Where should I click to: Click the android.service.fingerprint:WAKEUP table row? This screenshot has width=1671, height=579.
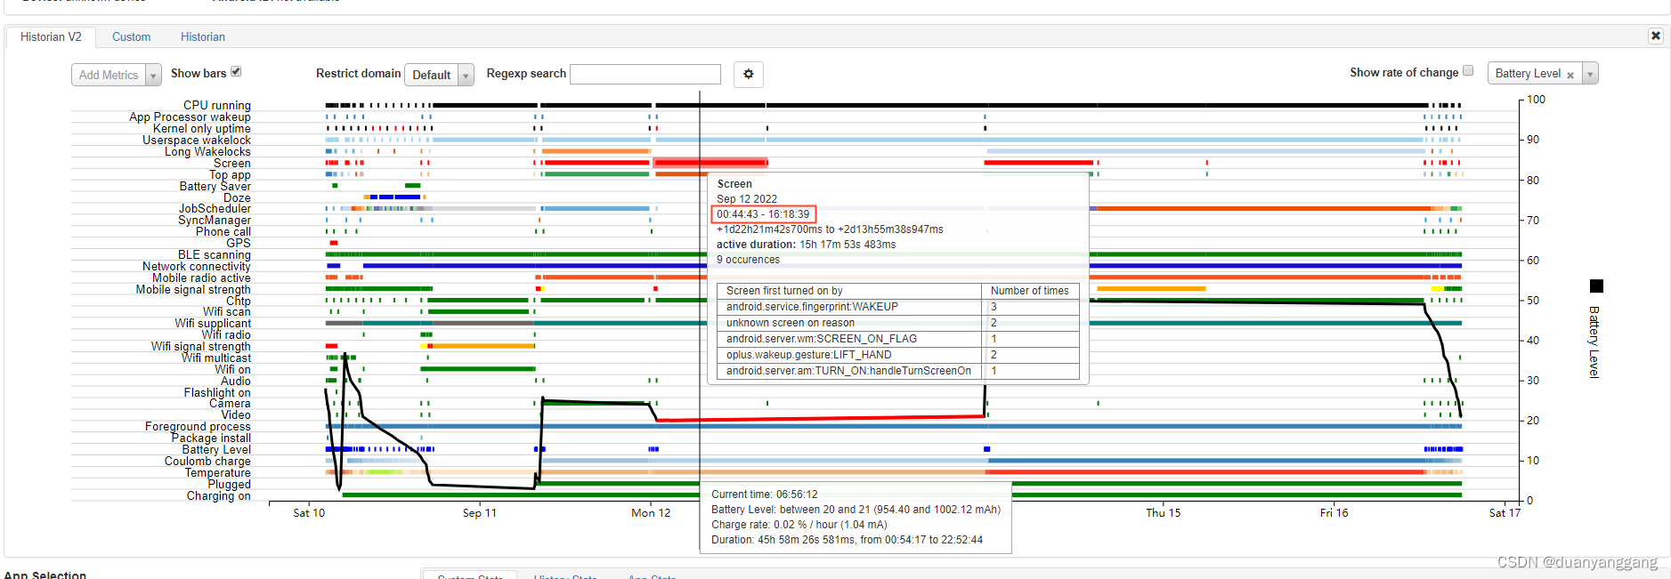[898, 307]
